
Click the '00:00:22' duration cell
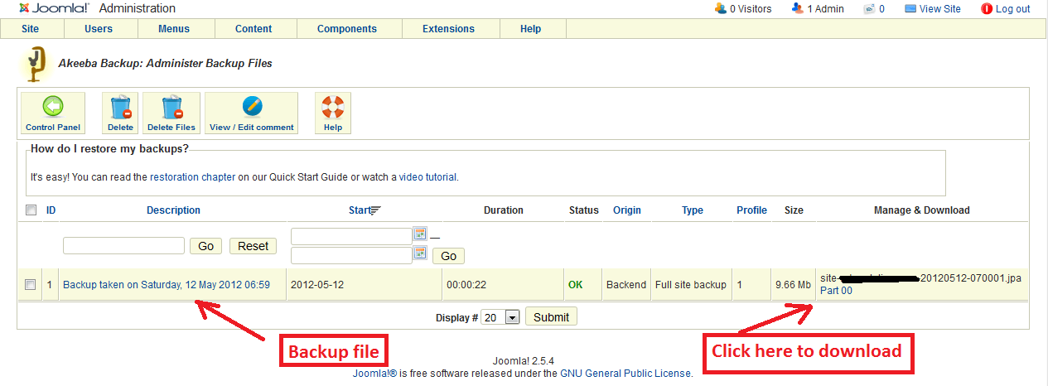466,285
